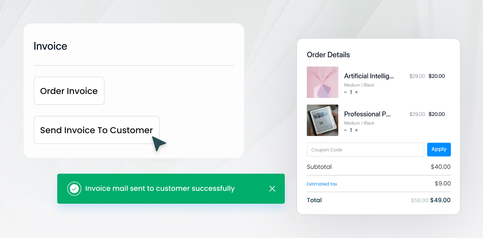
Task: Open the Estimated tax link
Action: (x=322, y=184)
